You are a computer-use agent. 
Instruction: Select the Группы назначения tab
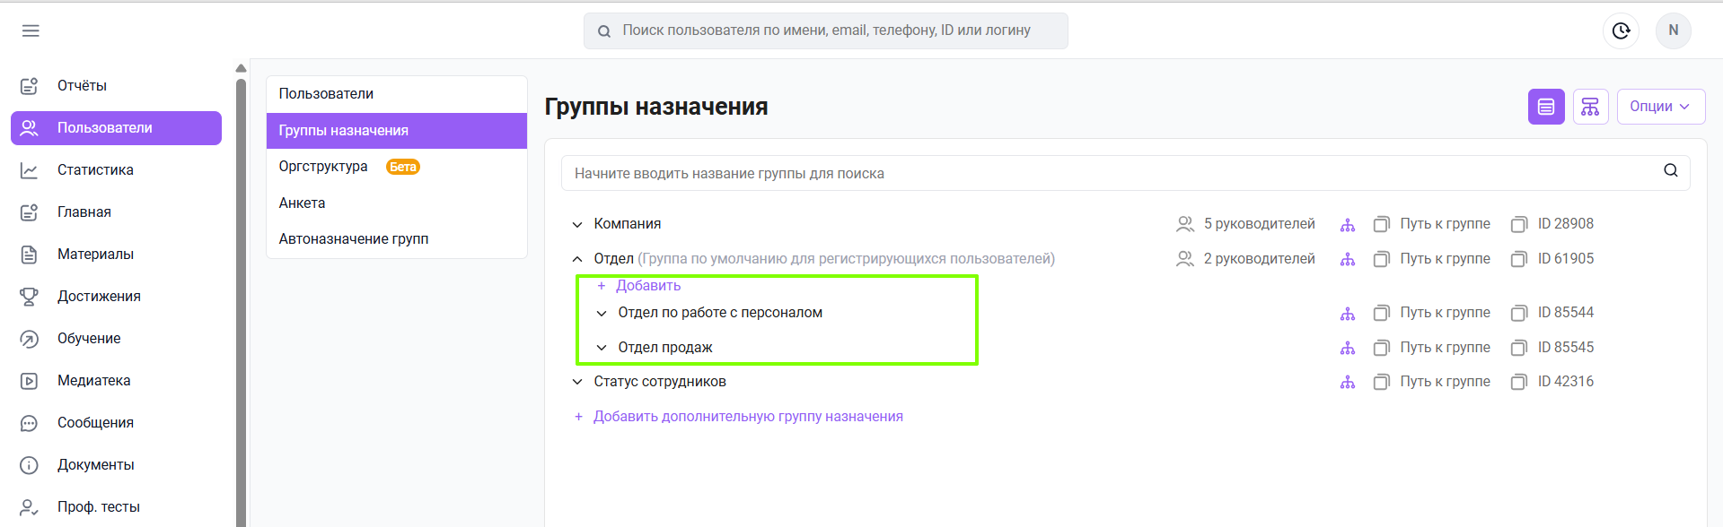tap(396, 131)
